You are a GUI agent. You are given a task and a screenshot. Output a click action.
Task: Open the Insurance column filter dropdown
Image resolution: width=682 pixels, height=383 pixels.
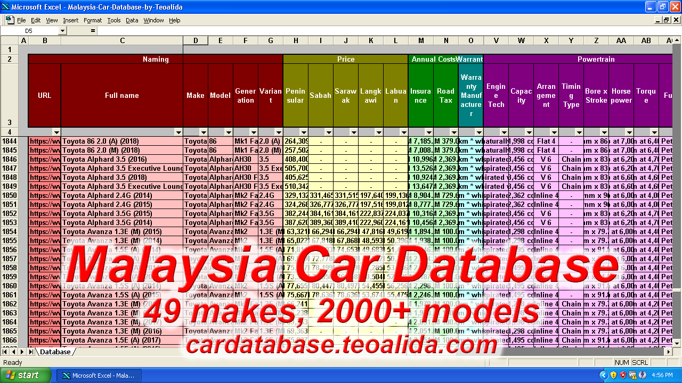(429, 132)
